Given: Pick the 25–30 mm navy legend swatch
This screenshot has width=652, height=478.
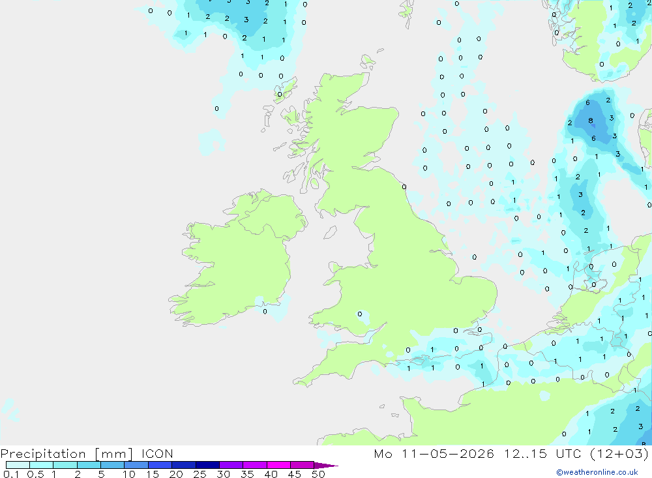Looking at the screenshot, I should (207, 465).
